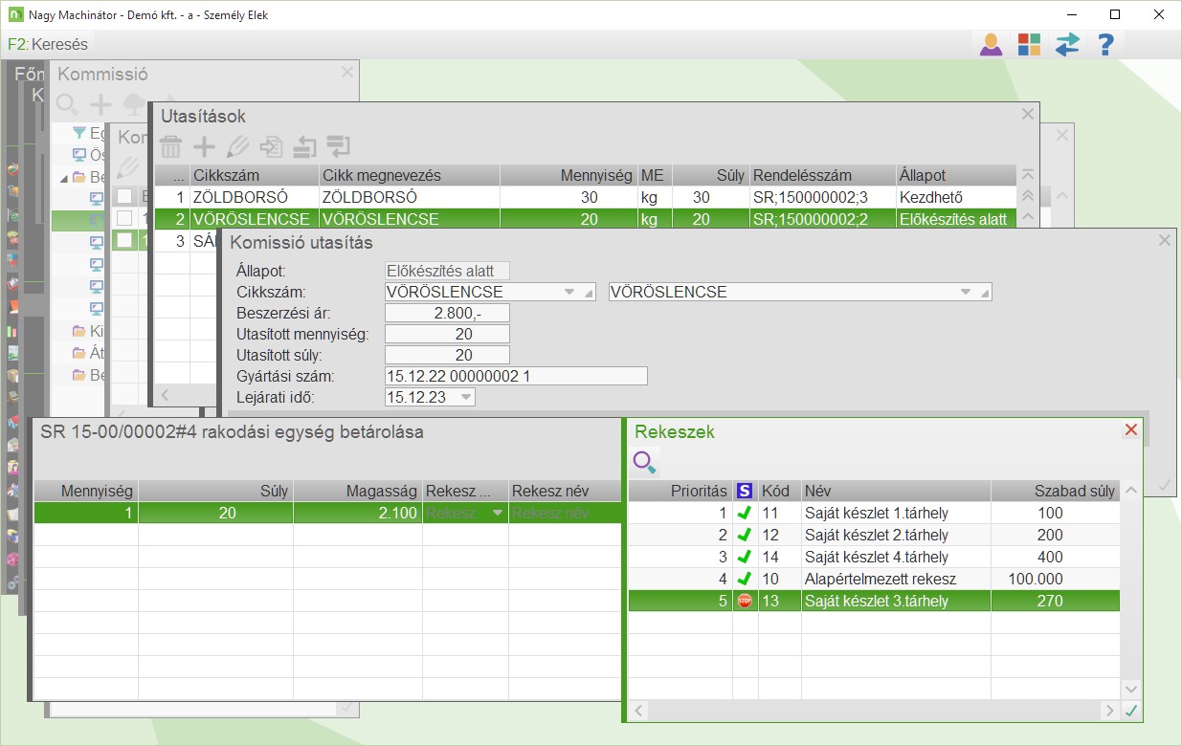Screen dimensions: 1182x746
Task: Click the Beszerzési ár field showing 2.800,-
Action: [447, 313]
